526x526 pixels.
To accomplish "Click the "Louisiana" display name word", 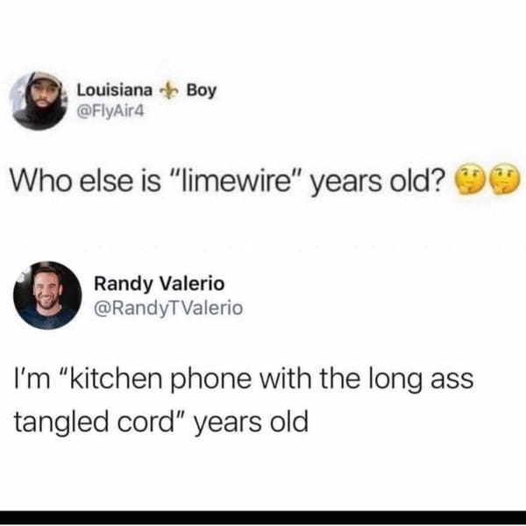I will (114, 90).
